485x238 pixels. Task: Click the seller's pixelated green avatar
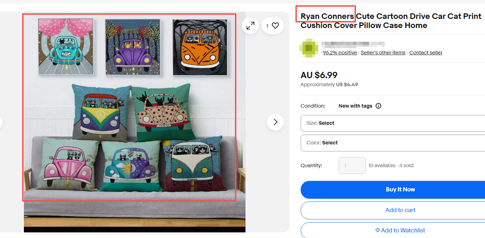(309, 48)
